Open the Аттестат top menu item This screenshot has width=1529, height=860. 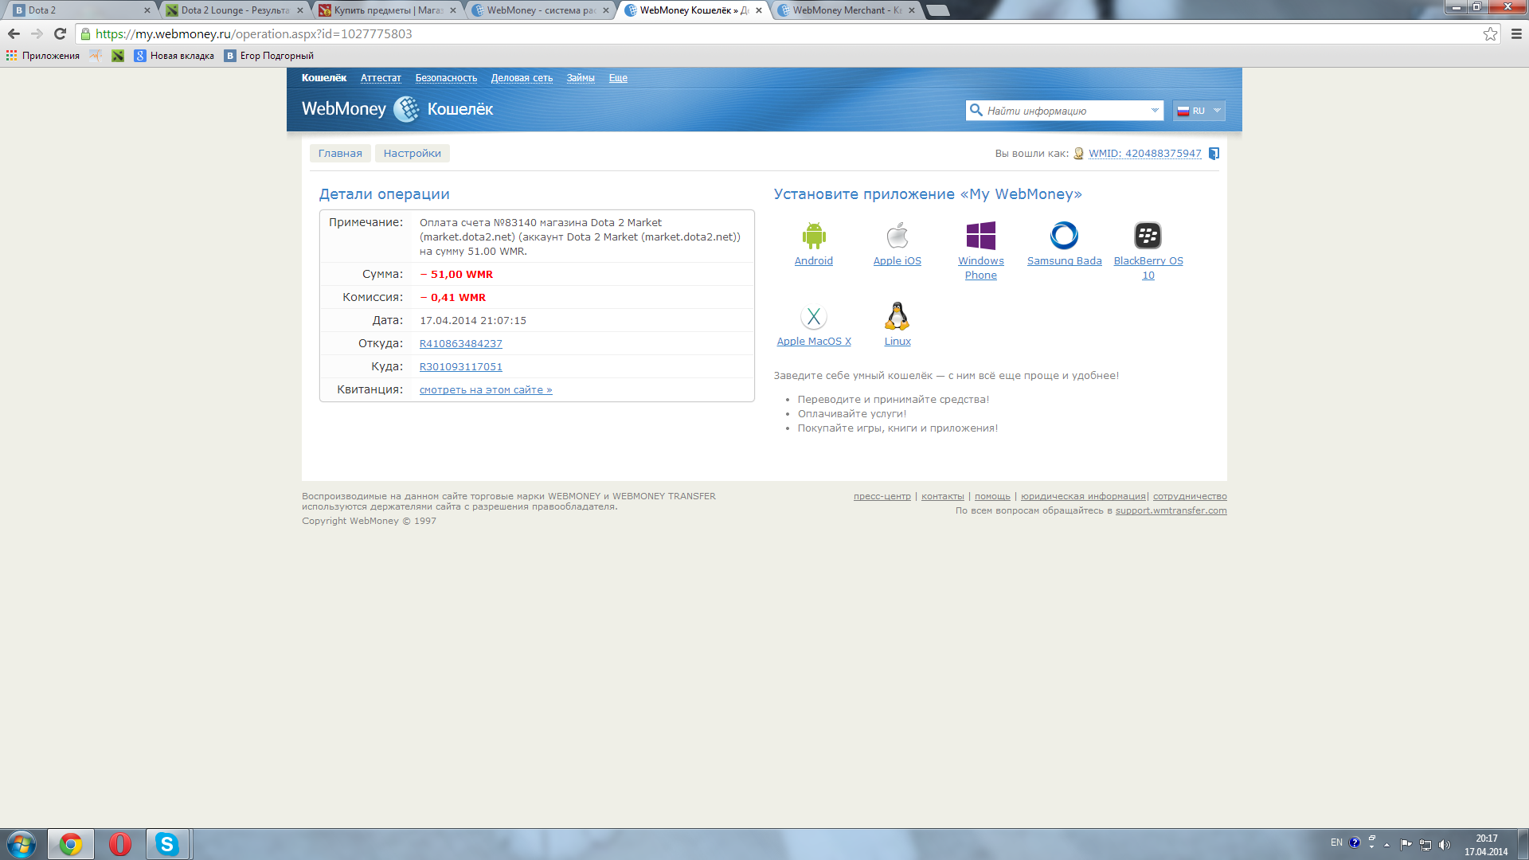(x=381, y=78)
